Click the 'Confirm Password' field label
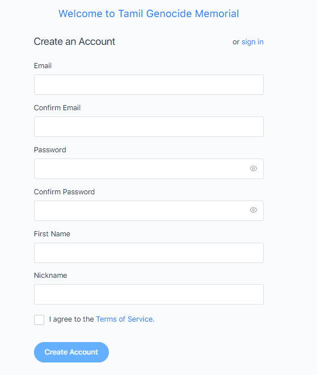The width and height of the screenshot is (317, 375). pos(64,192)
